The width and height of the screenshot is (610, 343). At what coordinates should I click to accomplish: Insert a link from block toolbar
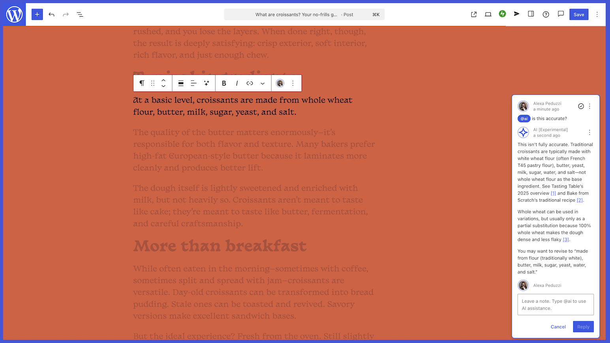250,83
